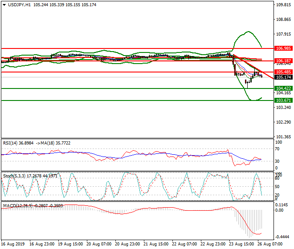This screenshot has height=249, width=294.
Task: Click the 104.422 green support level label
Action: [x=283, y=88]
